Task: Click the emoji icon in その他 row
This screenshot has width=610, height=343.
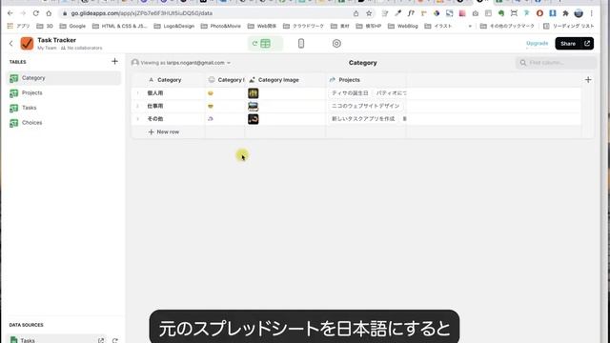Action: [x=211, y=119]
